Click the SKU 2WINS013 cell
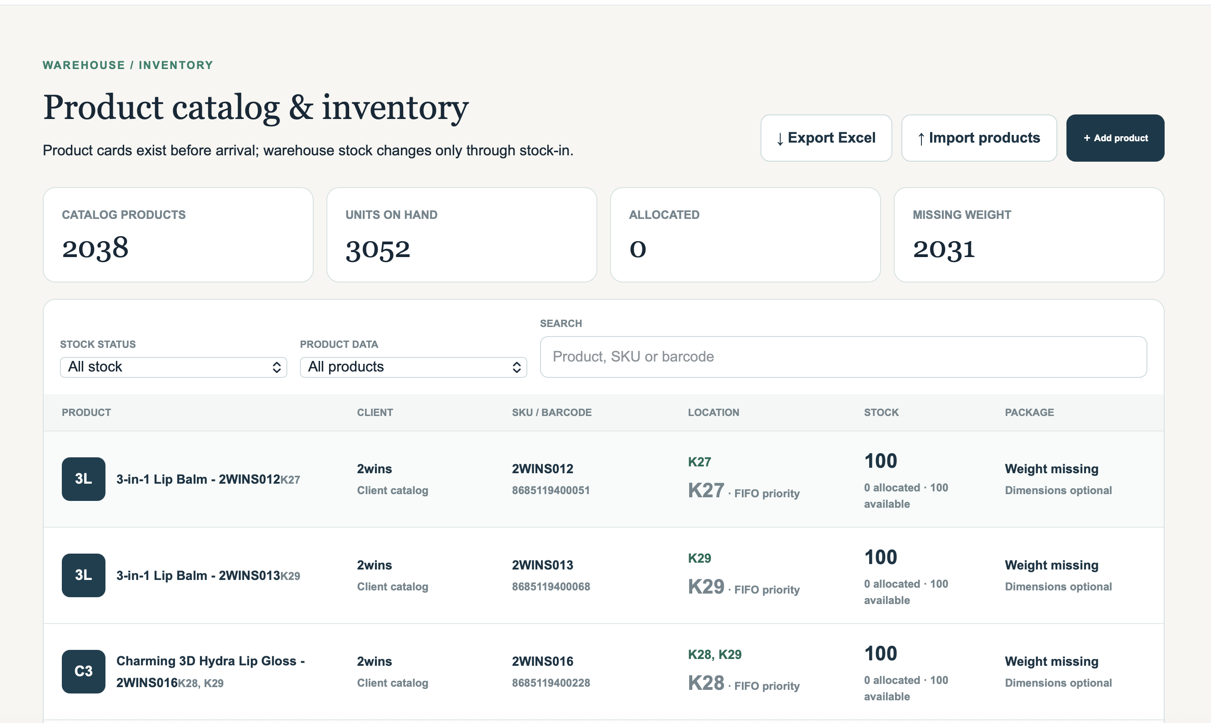This screenshot has height=723, width=1211. pos(543,565)
